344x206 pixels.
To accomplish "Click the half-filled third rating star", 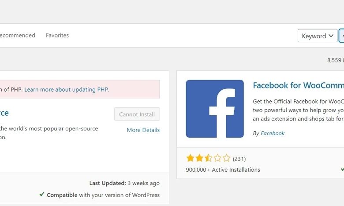I will pos(208,158).
